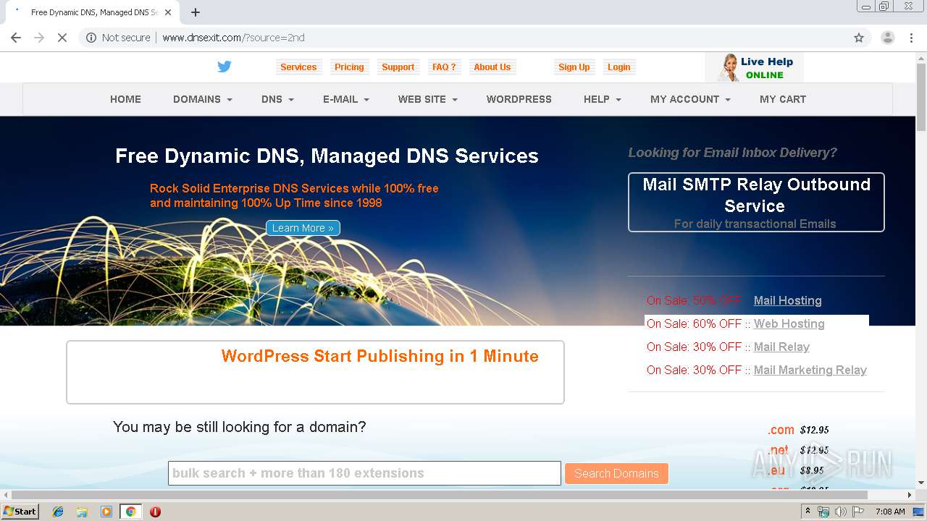Expand the DOMAINS dropdown menu
The height and width of the screenshot is (521, 927).
pos(202,99)
